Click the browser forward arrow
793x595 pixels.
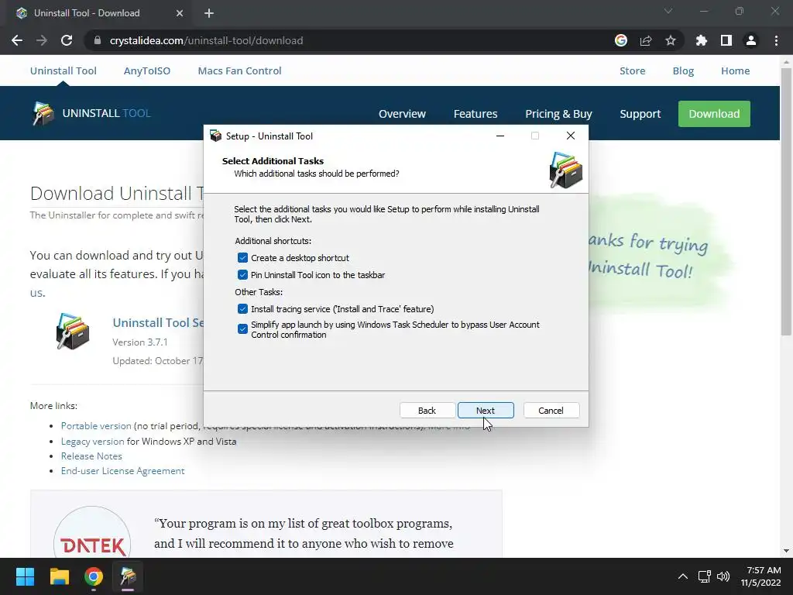[x=42, y=40]
